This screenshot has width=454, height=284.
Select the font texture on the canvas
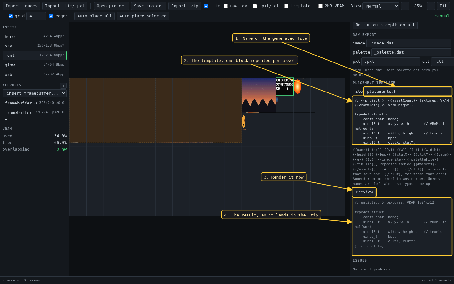285,86
